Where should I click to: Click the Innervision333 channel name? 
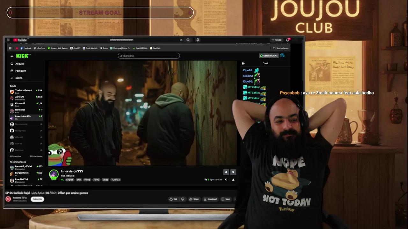pyautogui.click(x=72, y=171)
